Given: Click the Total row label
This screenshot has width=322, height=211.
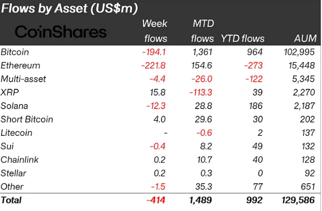Looking at the screenshot, I should click(12, 200).
